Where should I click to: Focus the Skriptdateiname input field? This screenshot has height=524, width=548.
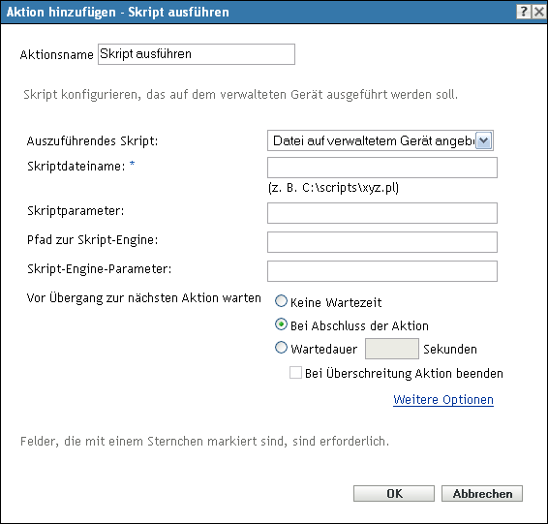[382, 168]
